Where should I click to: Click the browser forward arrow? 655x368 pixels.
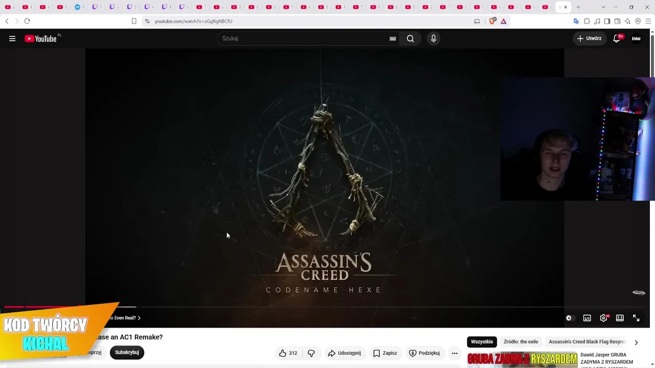[x=16, y=21]
